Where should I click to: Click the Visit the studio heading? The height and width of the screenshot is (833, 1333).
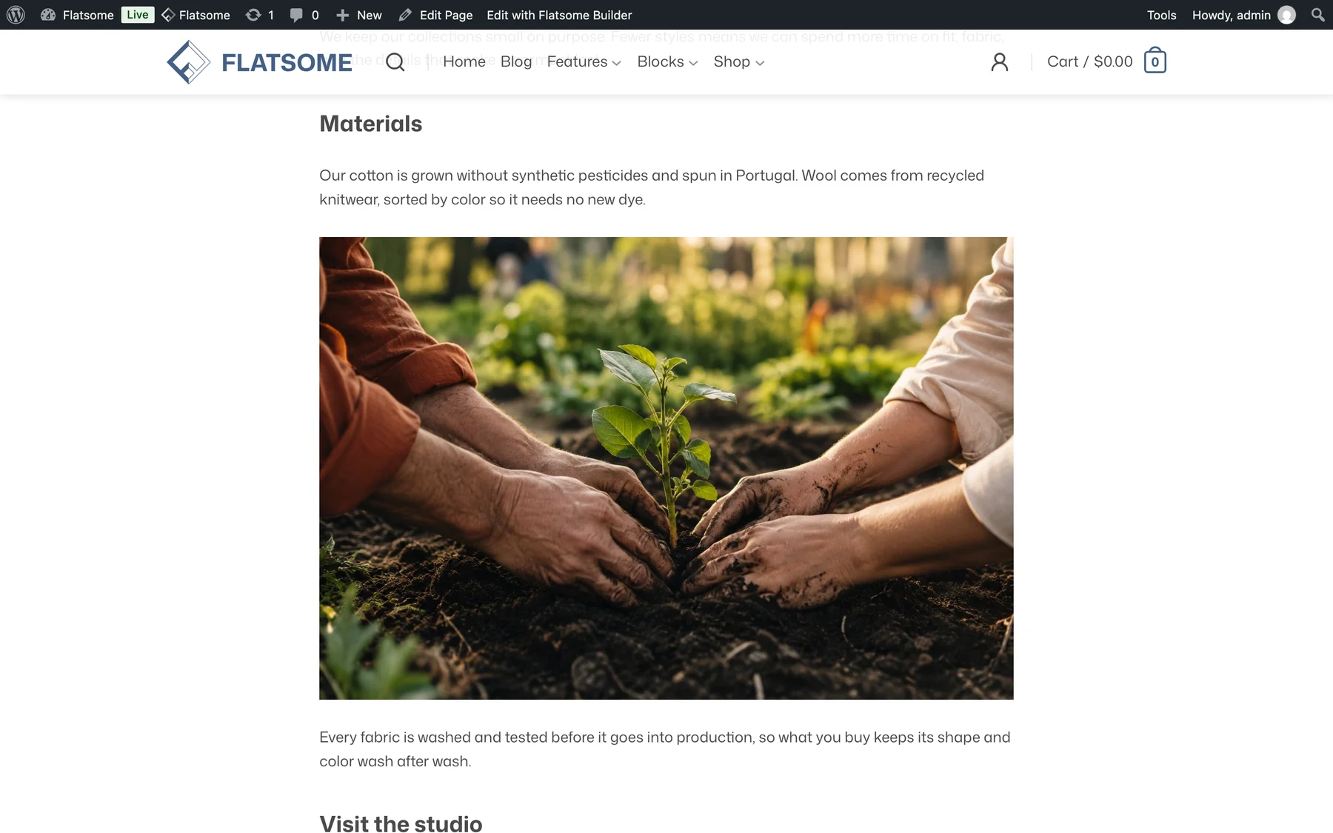401,823
